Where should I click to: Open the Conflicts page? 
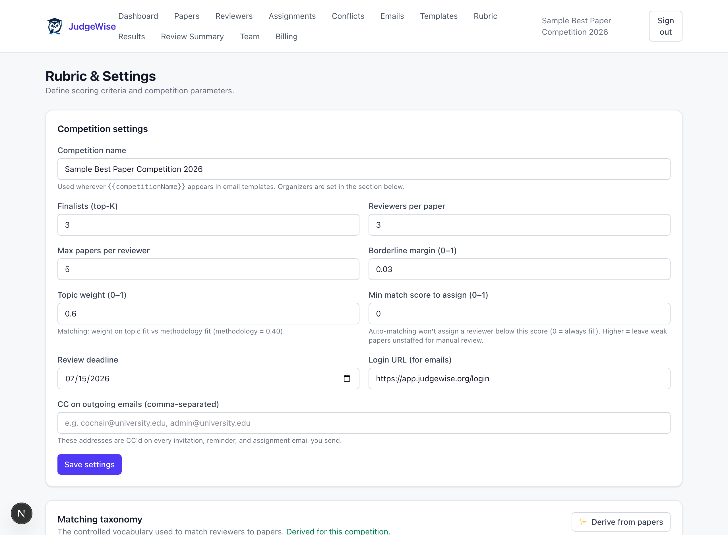tap(348, 16)
